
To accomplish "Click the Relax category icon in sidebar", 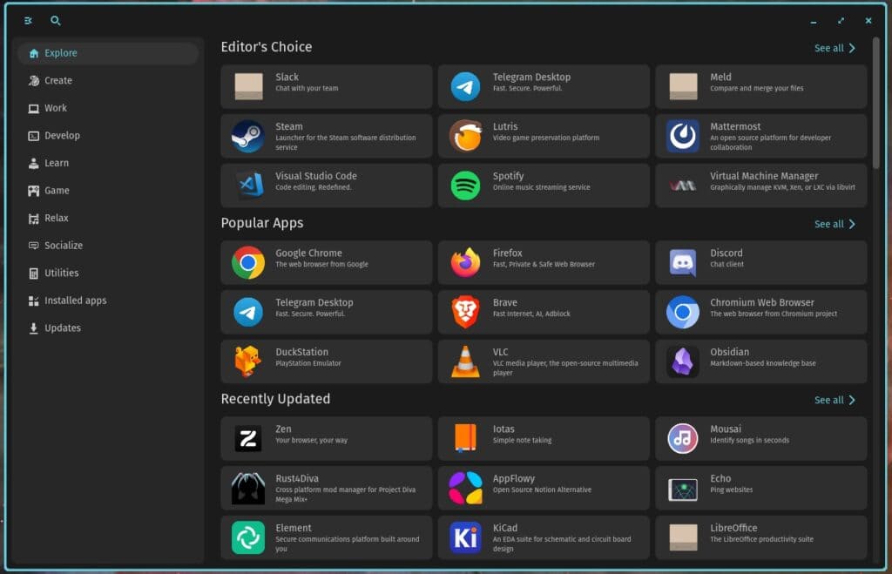I will [x=34, y=219].
